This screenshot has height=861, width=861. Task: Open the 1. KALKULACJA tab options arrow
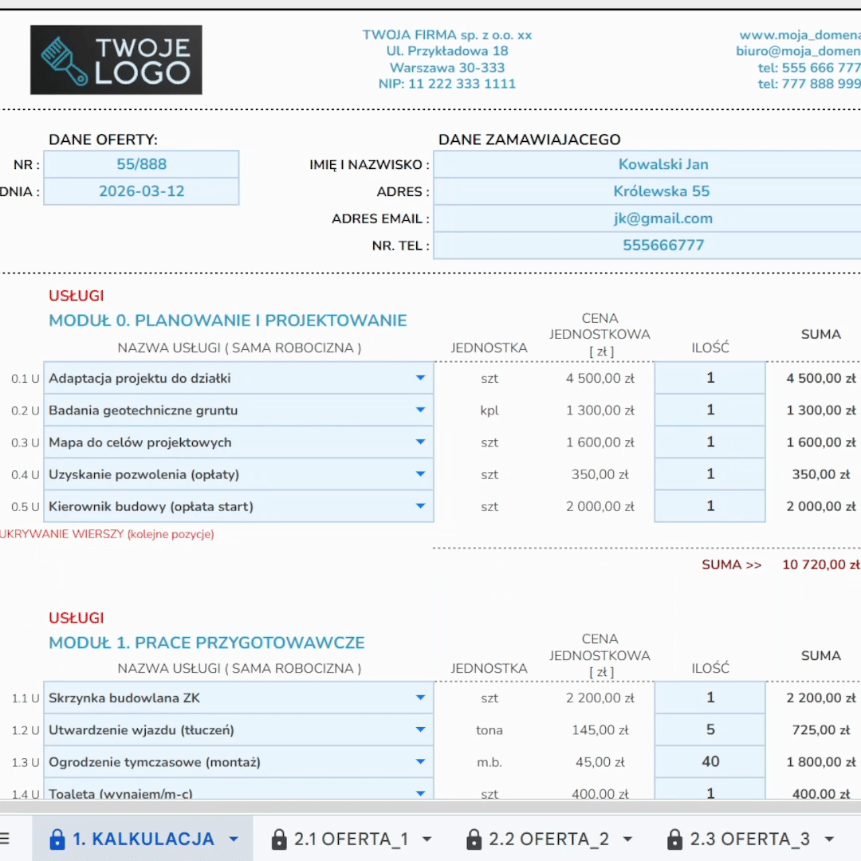[234, 839]
